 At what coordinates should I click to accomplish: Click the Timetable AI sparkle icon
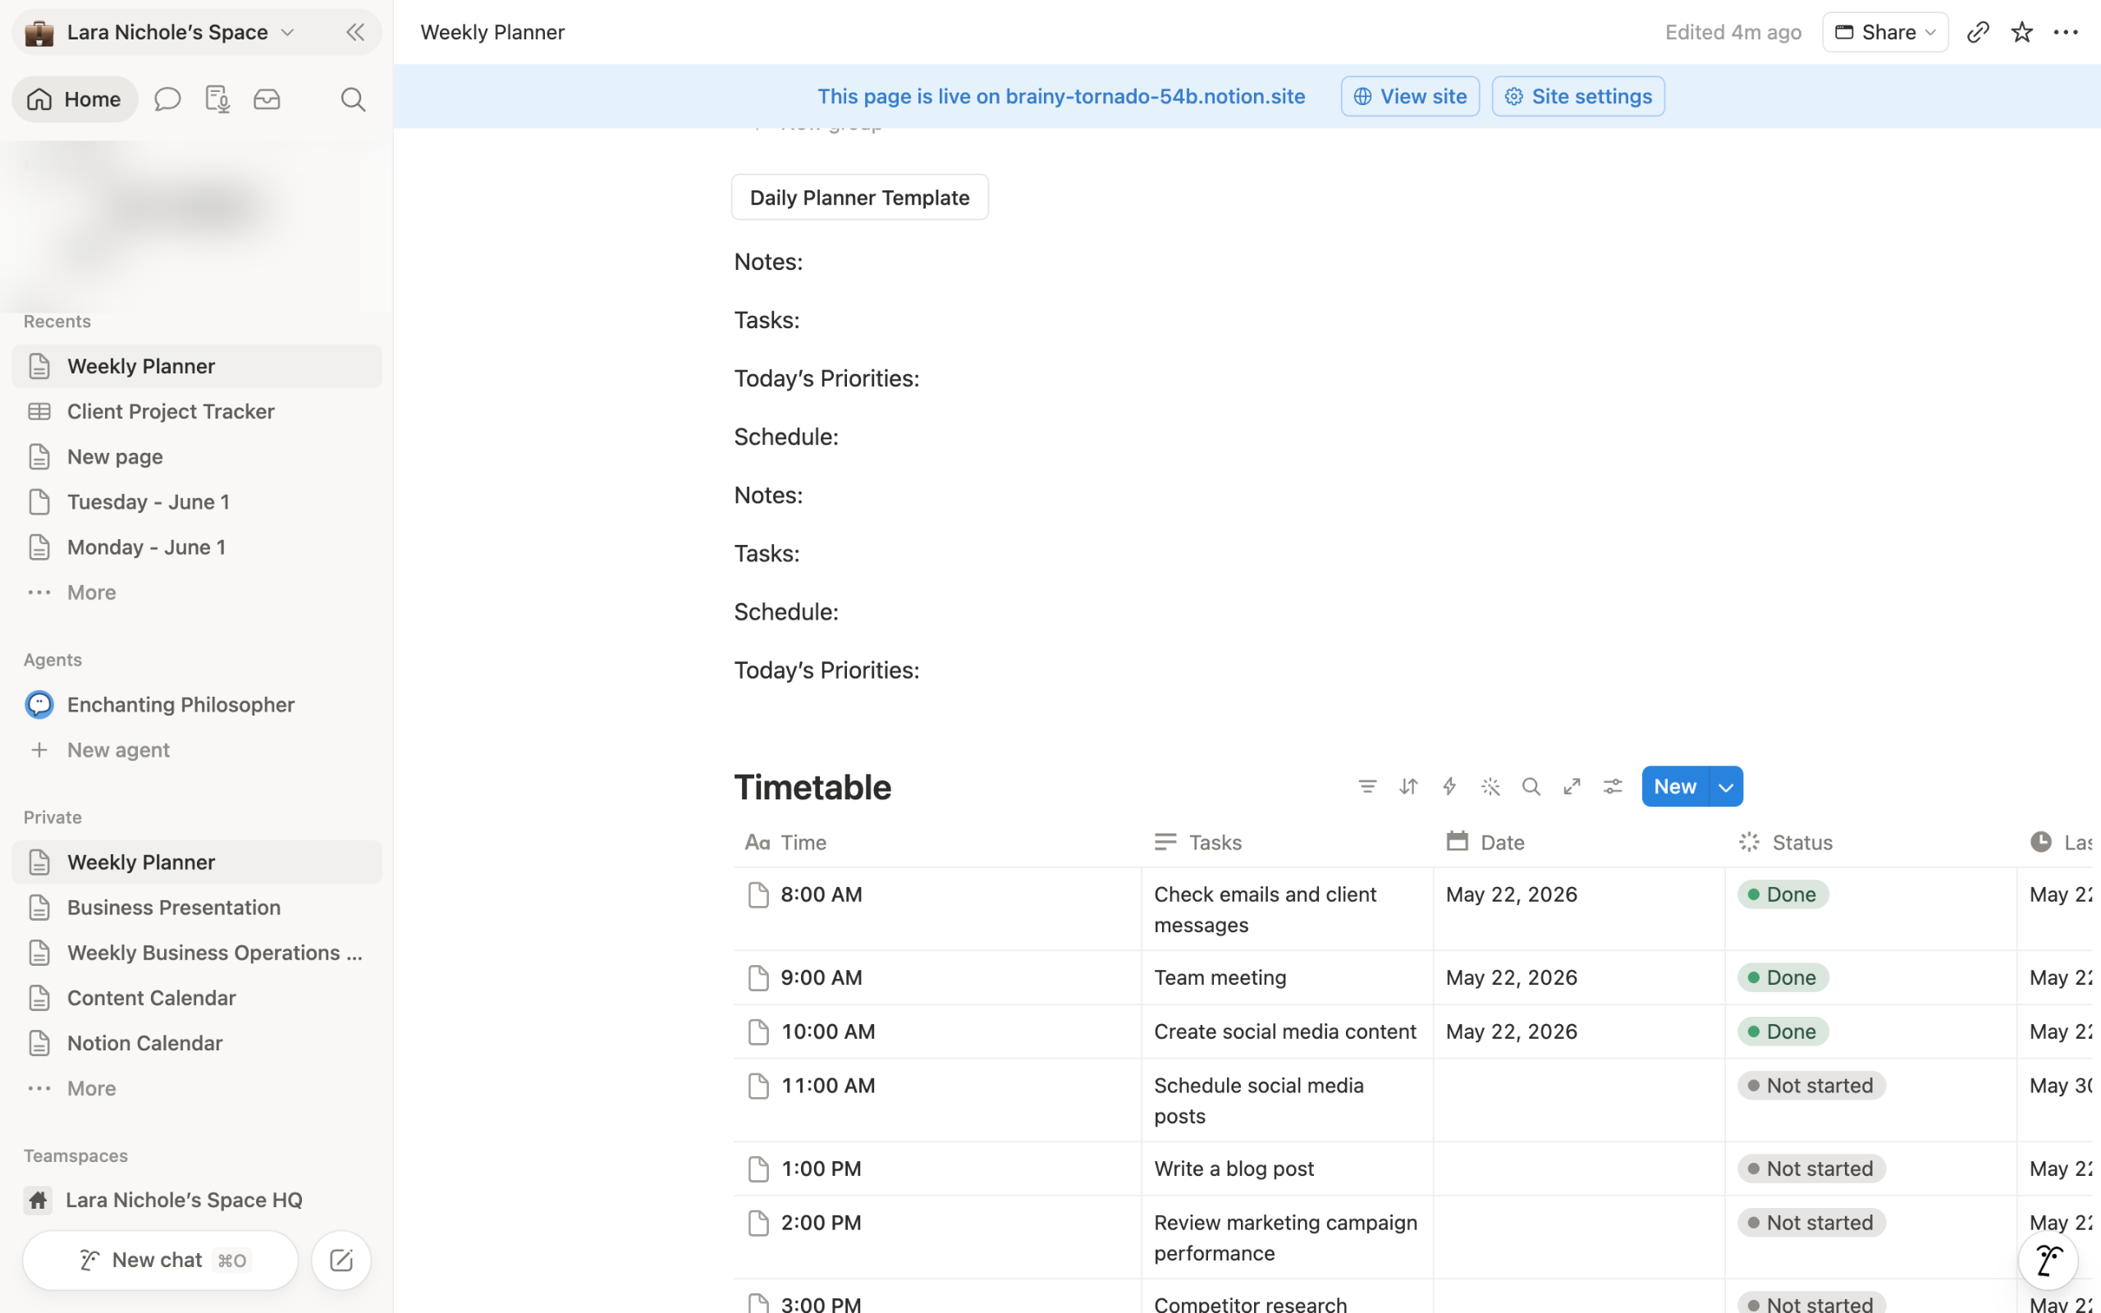click(x=1490, y=787)
